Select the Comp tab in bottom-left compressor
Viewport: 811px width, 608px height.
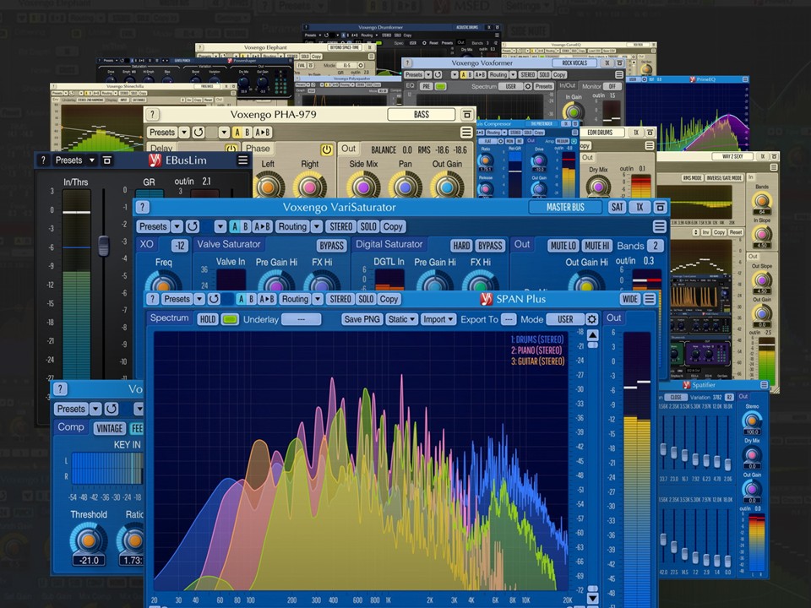[x=71, y=427]
